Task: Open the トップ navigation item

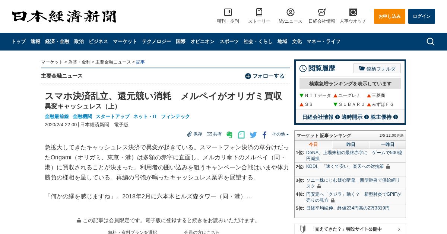Action: 19,42
